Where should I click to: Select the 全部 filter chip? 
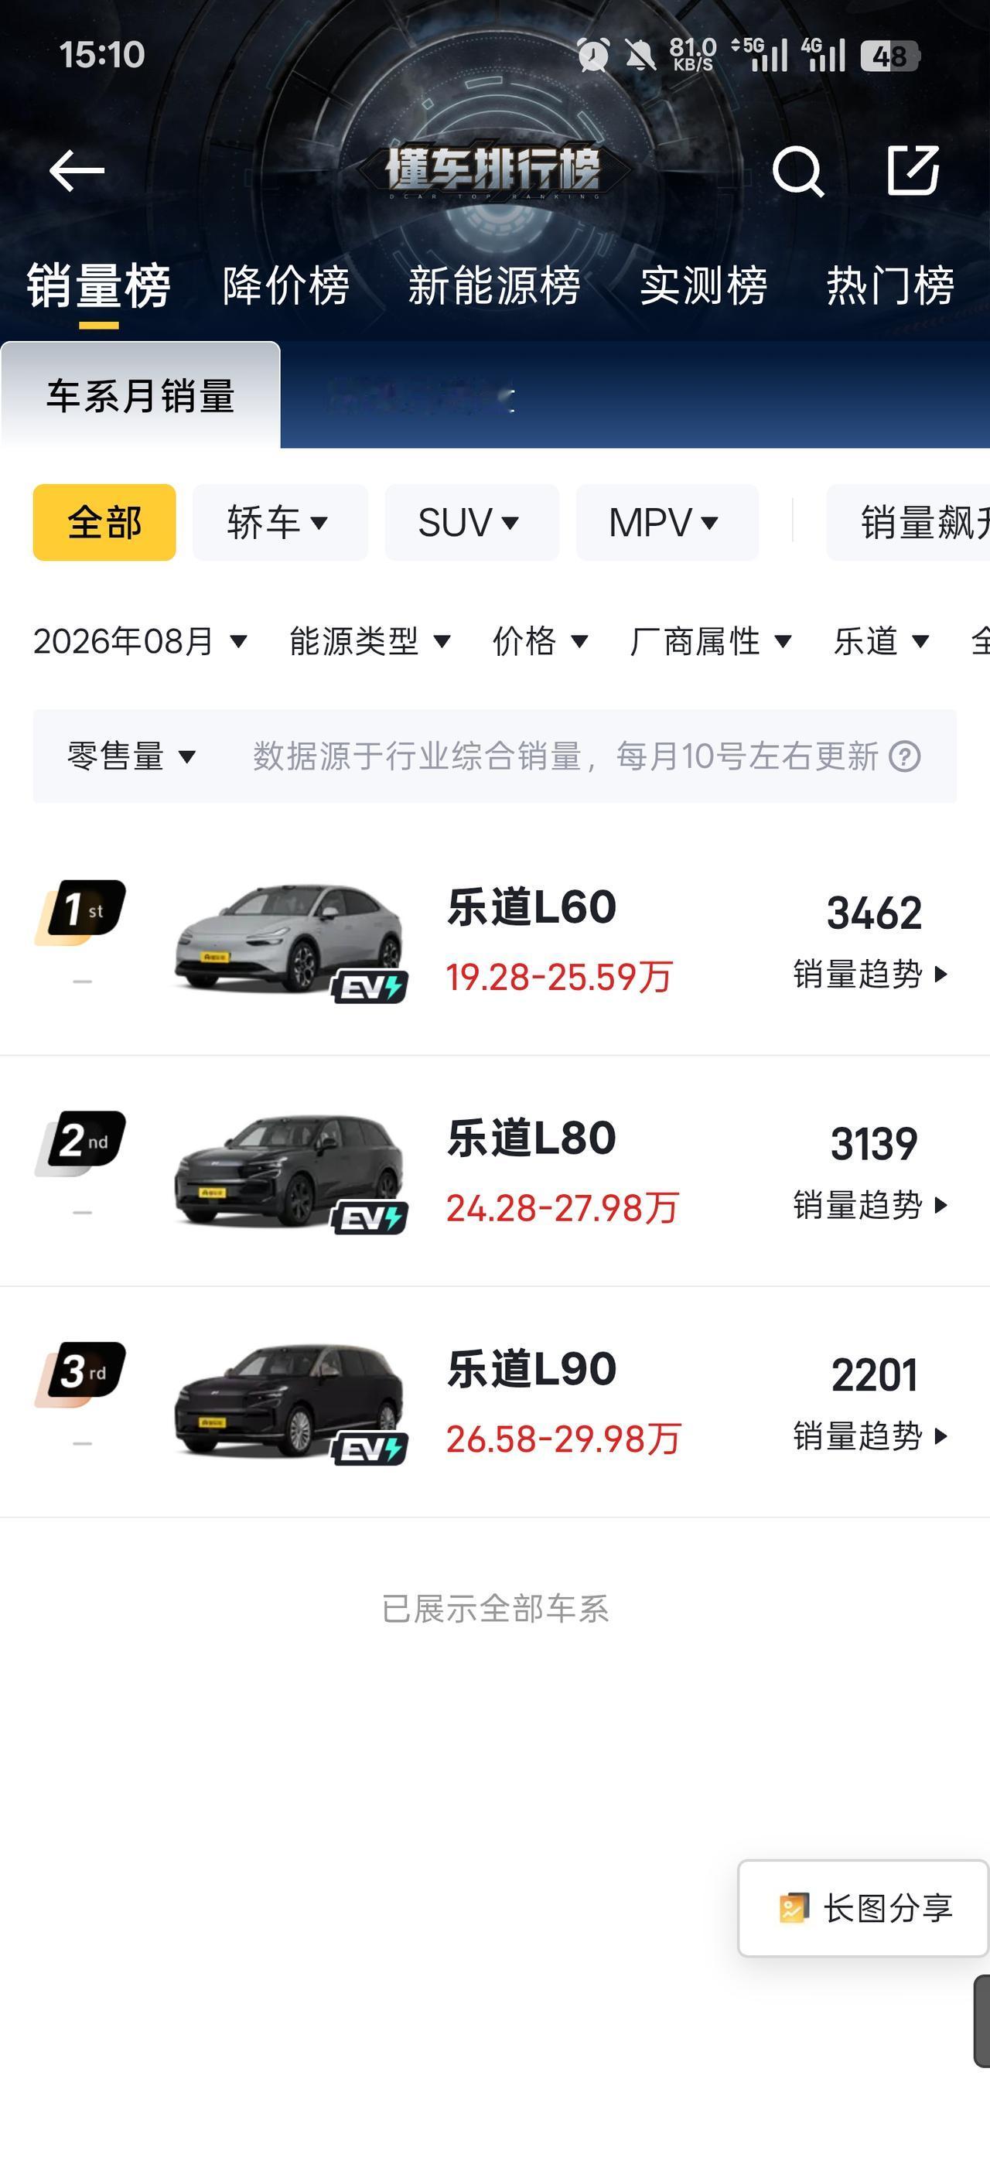pos(105,523)
